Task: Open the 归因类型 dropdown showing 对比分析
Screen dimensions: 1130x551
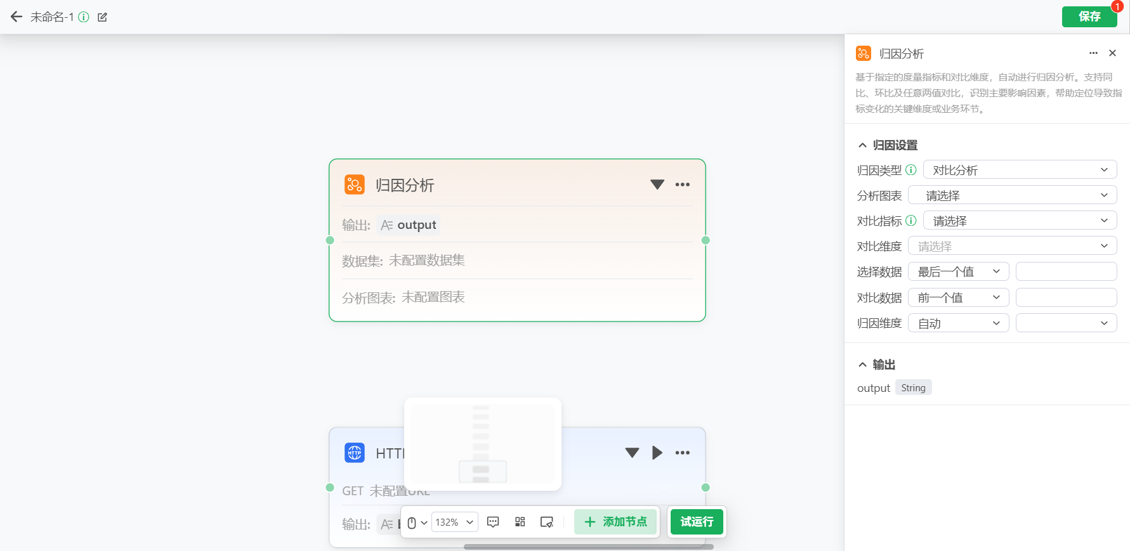Action: pos(1019,170)
